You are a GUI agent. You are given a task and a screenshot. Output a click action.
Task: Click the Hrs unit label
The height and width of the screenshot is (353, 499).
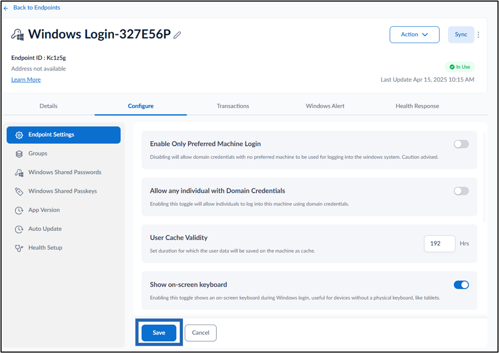pyautogui.click(x=464, y=244)
